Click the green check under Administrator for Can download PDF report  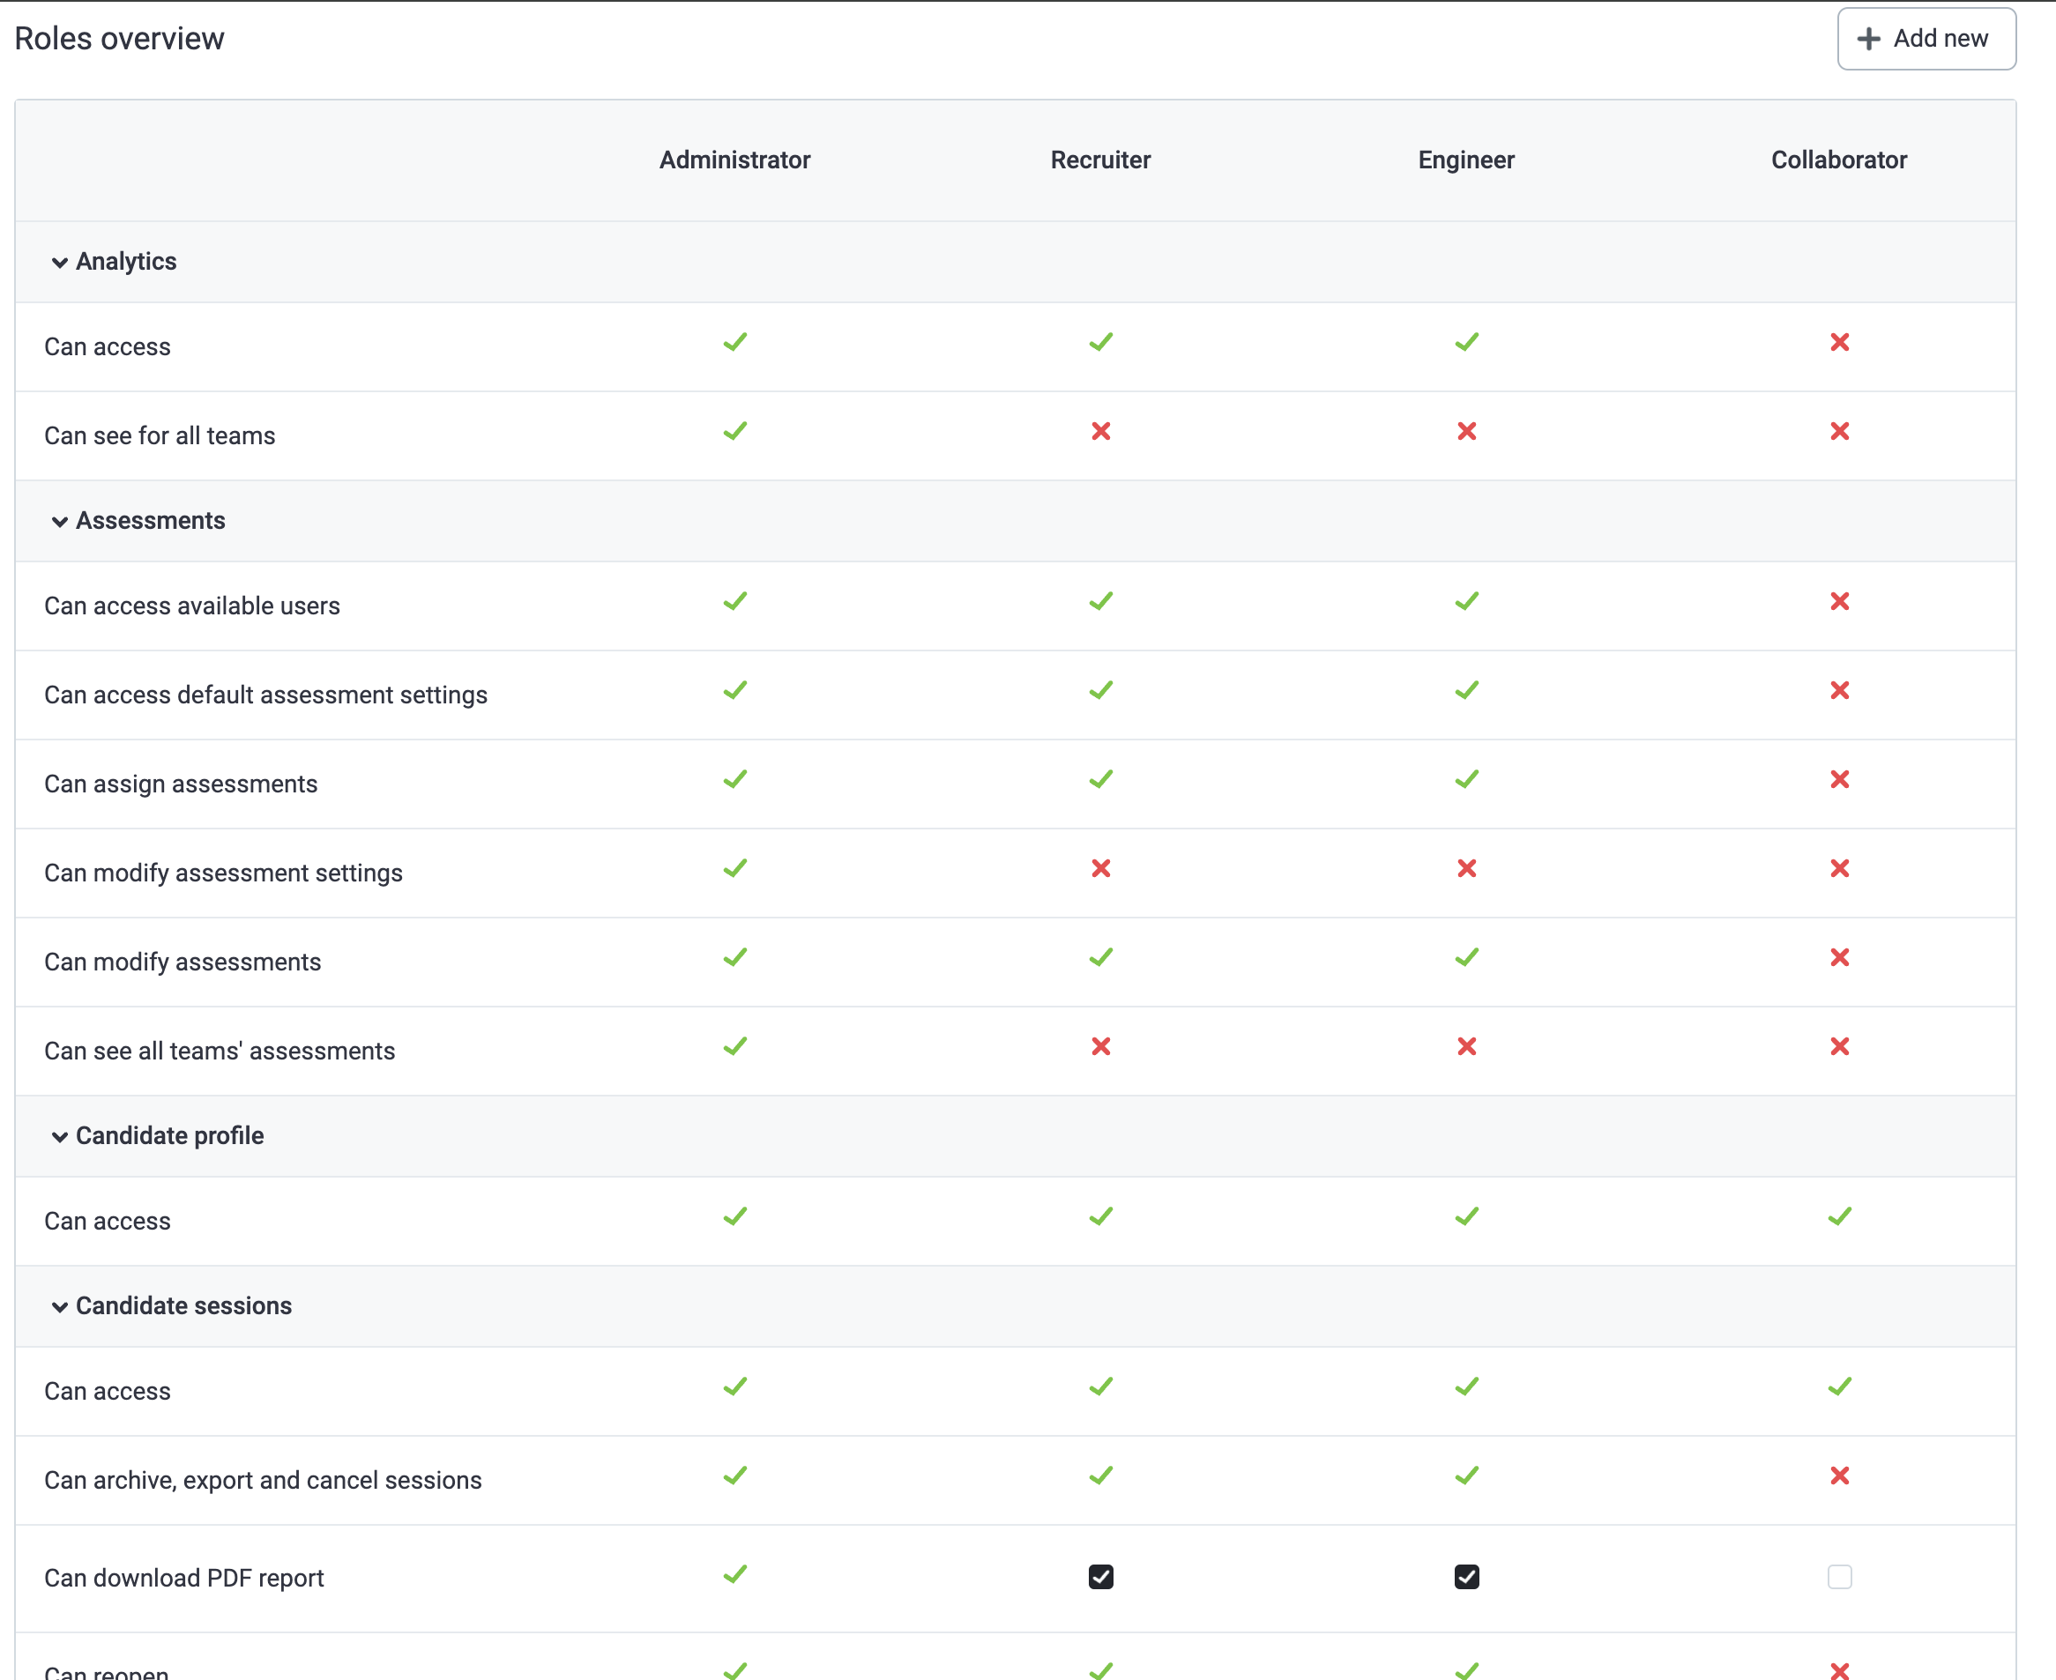[734, 1574]
